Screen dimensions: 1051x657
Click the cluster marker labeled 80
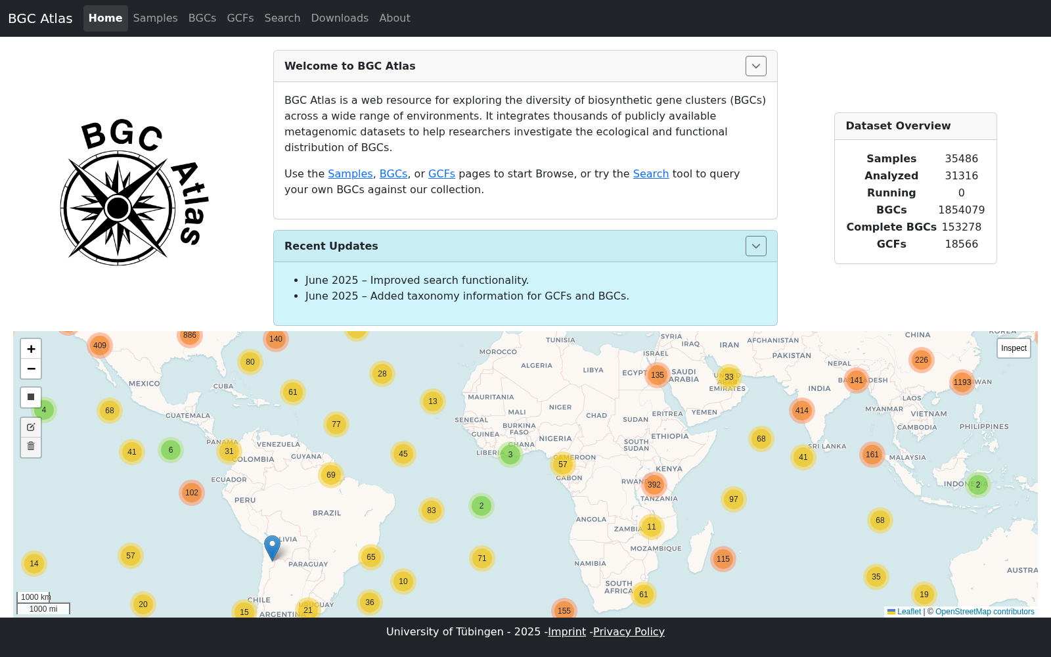[250, 362]
